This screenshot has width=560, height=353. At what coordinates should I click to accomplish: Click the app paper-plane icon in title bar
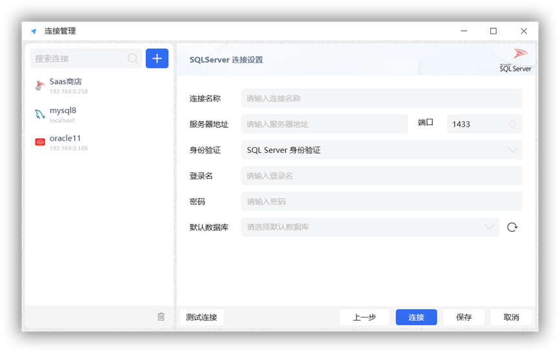point(34,31)
